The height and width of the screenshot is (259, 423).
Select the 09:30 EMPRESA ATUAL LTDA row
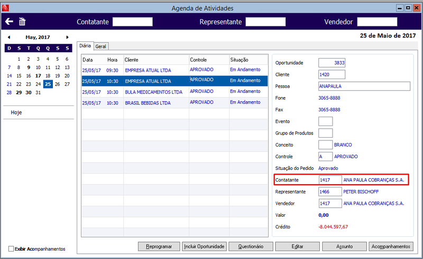[x=174, y=70]
